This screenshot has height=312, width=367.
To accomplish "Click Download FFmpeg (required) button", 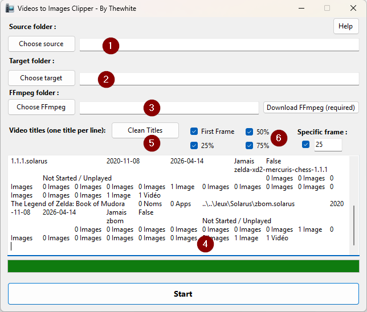I will [311, 108].
